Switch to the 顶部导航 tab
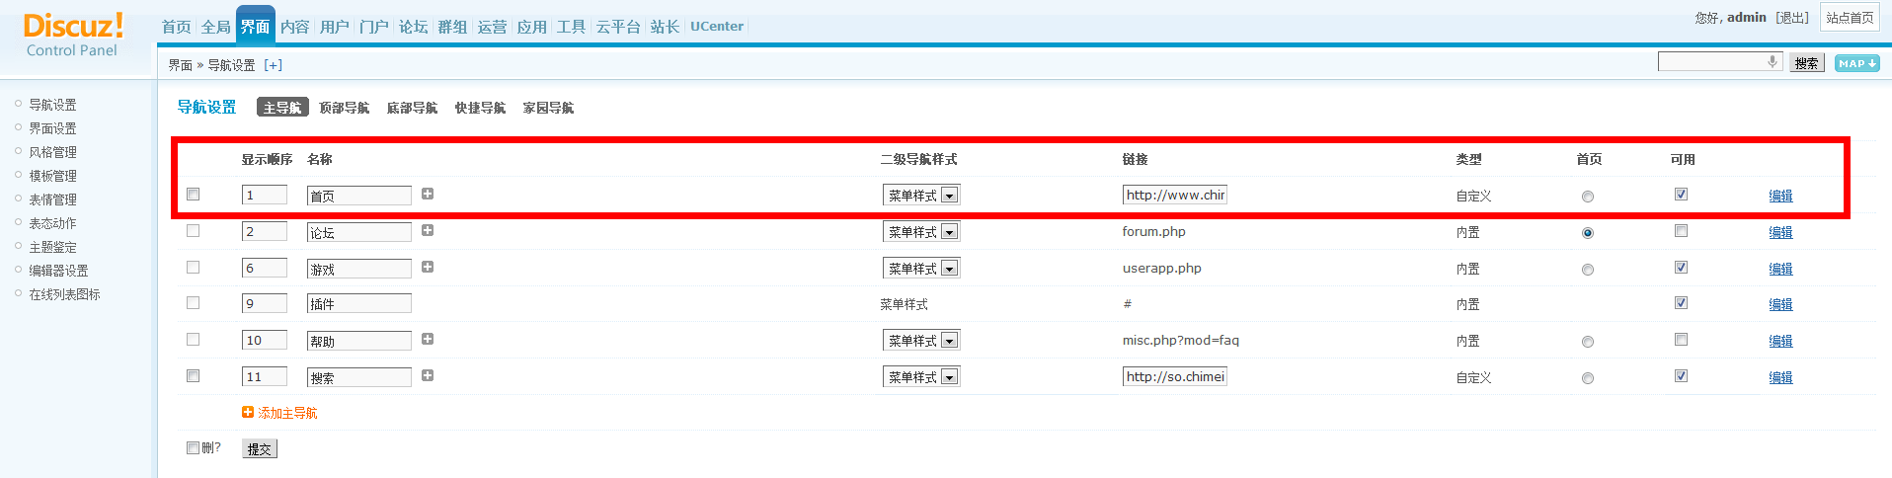The image size is (1892, 478). (x=345, y=108)
